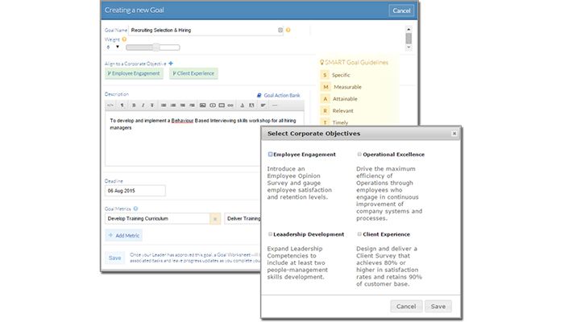Click the Employee Engagement tag under corporate objectives
The width and height of the screenshot is (564, 322).
pyautogui.click(x=134, y=73)
